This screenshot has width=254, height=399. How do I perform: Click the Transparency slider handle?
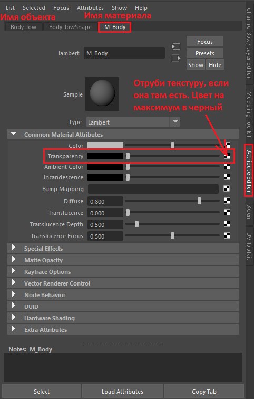click(x=128, y=156)
